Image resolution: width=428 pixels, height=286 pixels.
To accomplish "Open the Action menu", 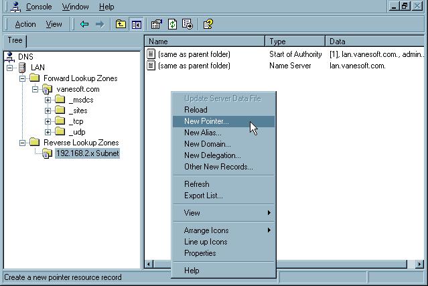I will (25, 24).
